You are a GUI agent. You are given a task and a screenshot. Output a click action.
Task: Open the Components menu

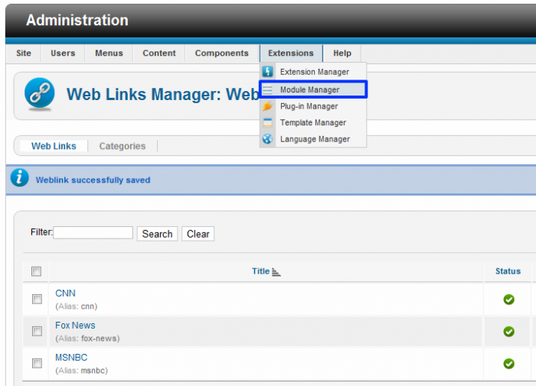(222, 54)
